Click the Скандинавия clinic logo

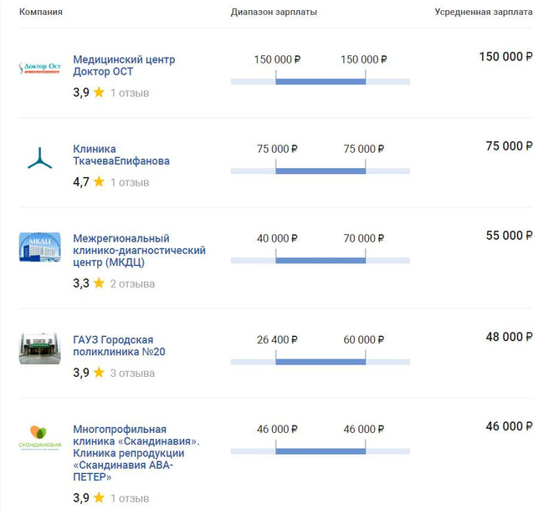pos(40,438)
